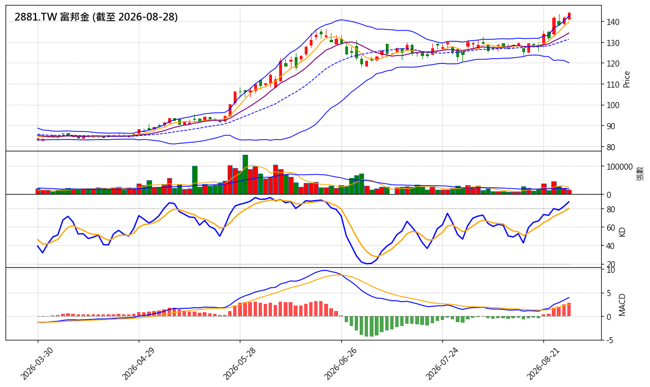Click the 80 KD tick label
This screenshot has height=387, width=650.
[x=611, y=210]
